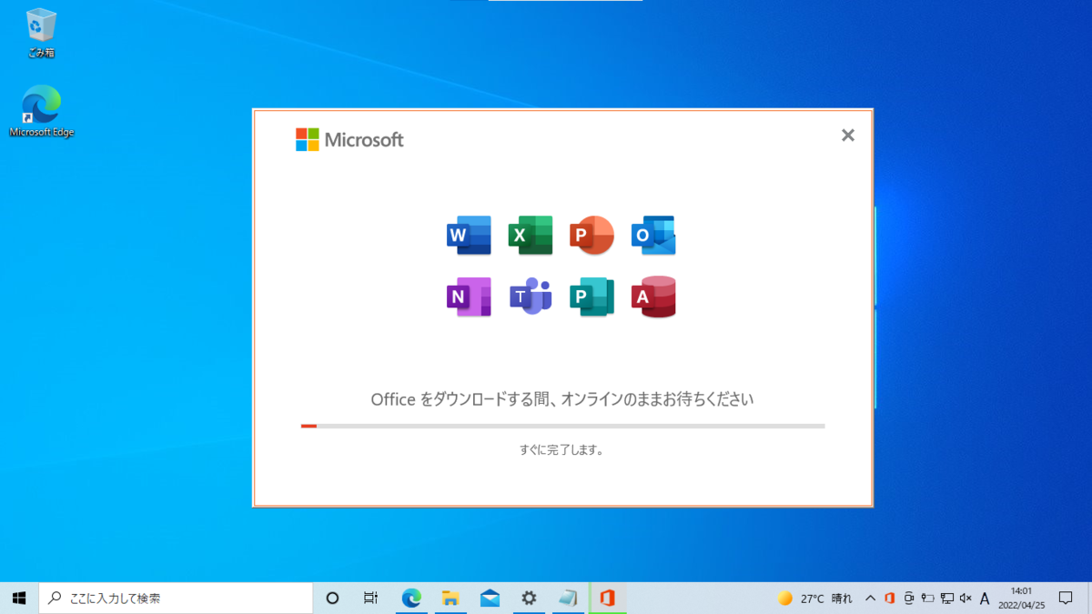Viewport: 1092px width, 614px height.
Task: Click the OneNote icon in the installer
Action: (x=469, y=297)
